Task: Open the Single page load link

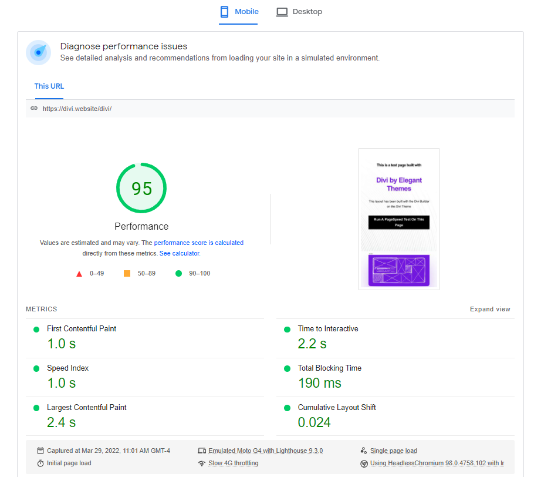Action: coord(393,451)
